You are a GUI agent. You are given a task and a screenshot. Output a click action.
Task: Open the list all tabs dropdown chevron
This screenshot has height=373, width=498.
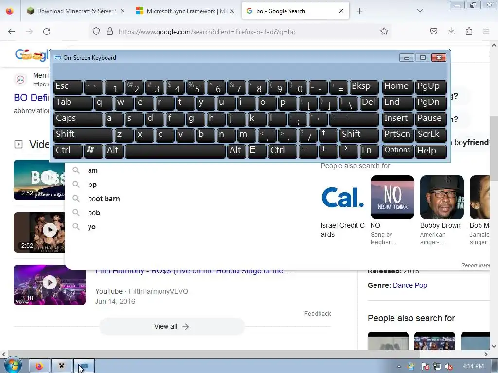tap(420, 11)
